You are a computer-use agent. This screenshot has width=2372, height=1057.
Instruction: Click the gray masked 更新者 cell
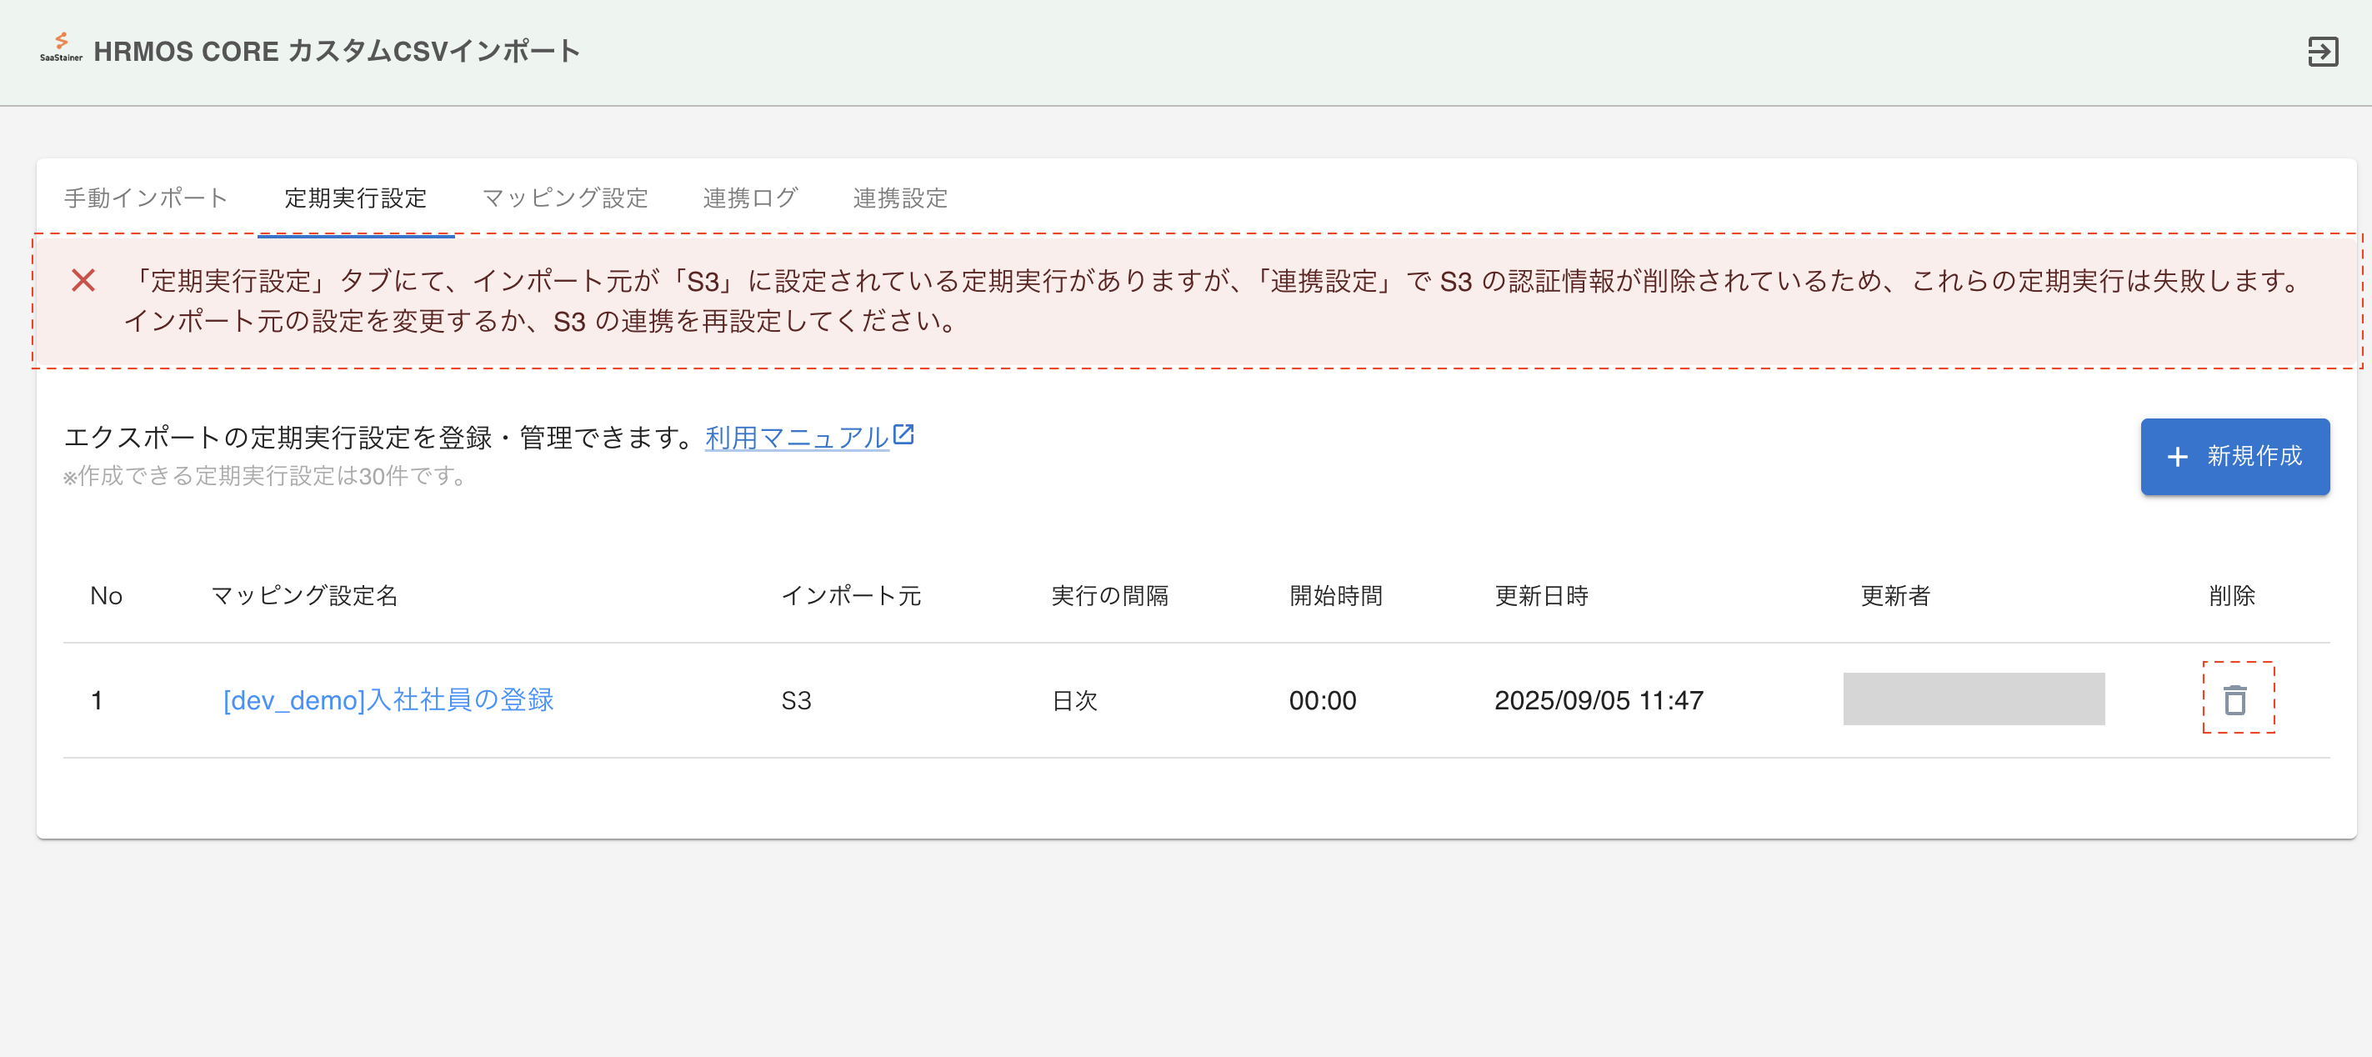[x=1973, y=699]
